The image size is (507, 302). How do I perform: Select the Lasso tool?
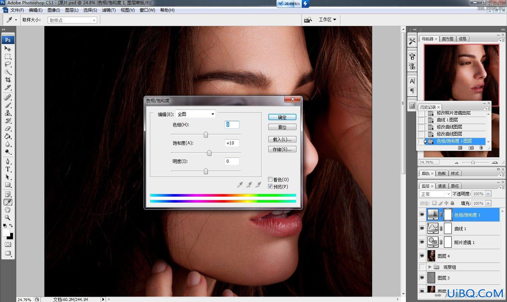pyautogui.click(x=8, y=64)
